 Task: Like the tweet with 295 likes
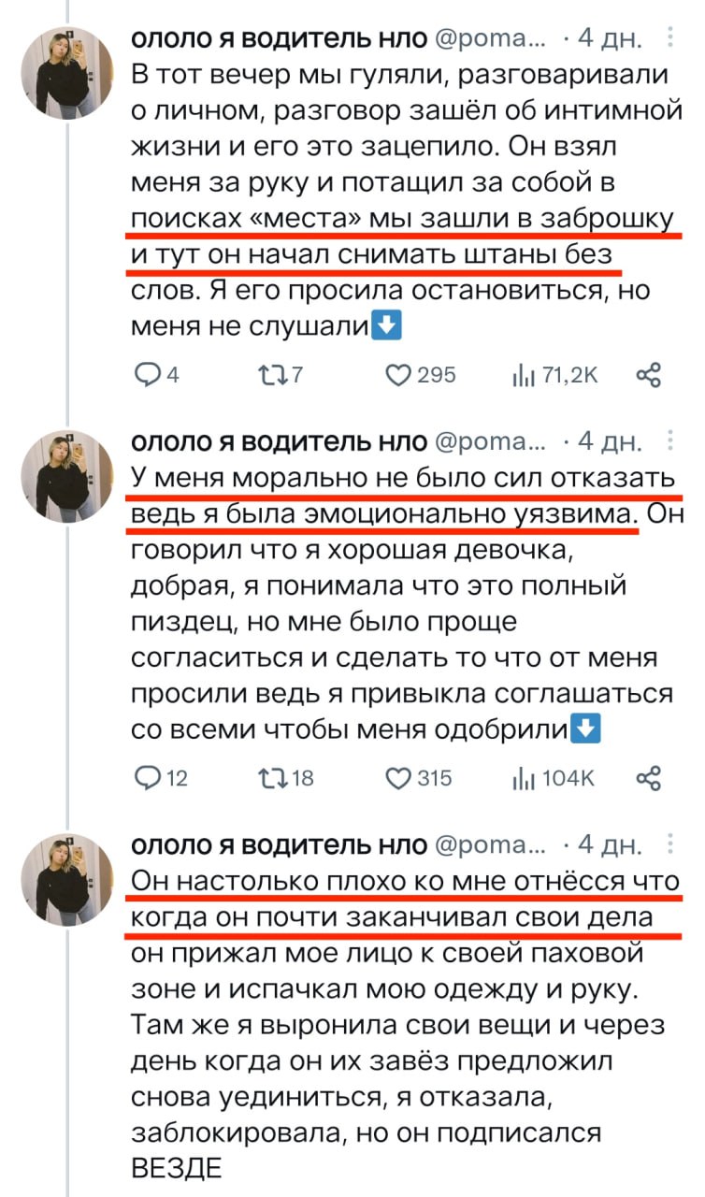pos(400,375)
